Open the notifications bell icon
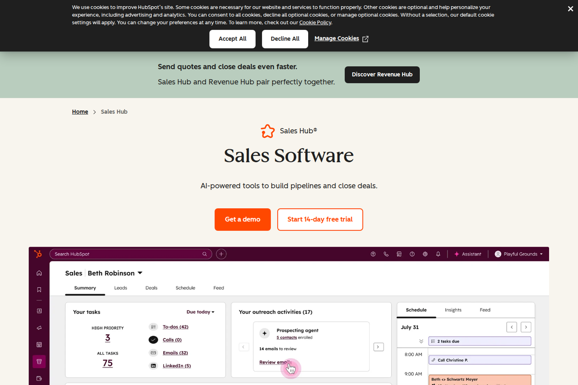 [438, 254]
